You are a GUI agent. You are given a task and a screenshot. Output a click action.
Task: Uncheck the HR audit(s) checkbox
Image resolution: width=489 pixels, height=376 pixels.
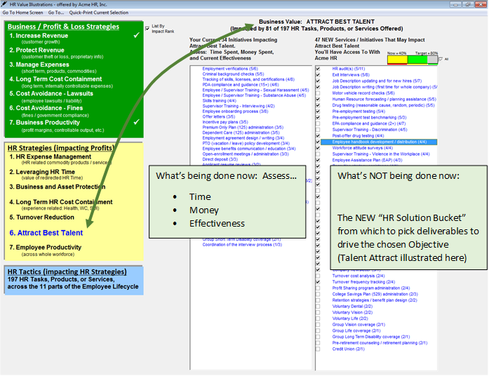point(319,69)
